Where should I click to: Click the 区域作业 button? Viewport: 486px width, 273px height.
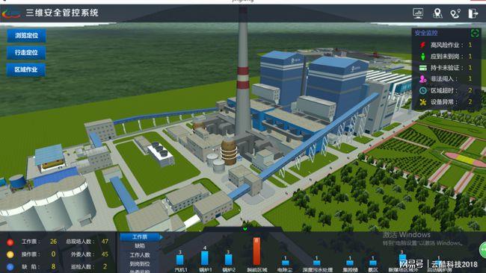[x=26, y=70]
